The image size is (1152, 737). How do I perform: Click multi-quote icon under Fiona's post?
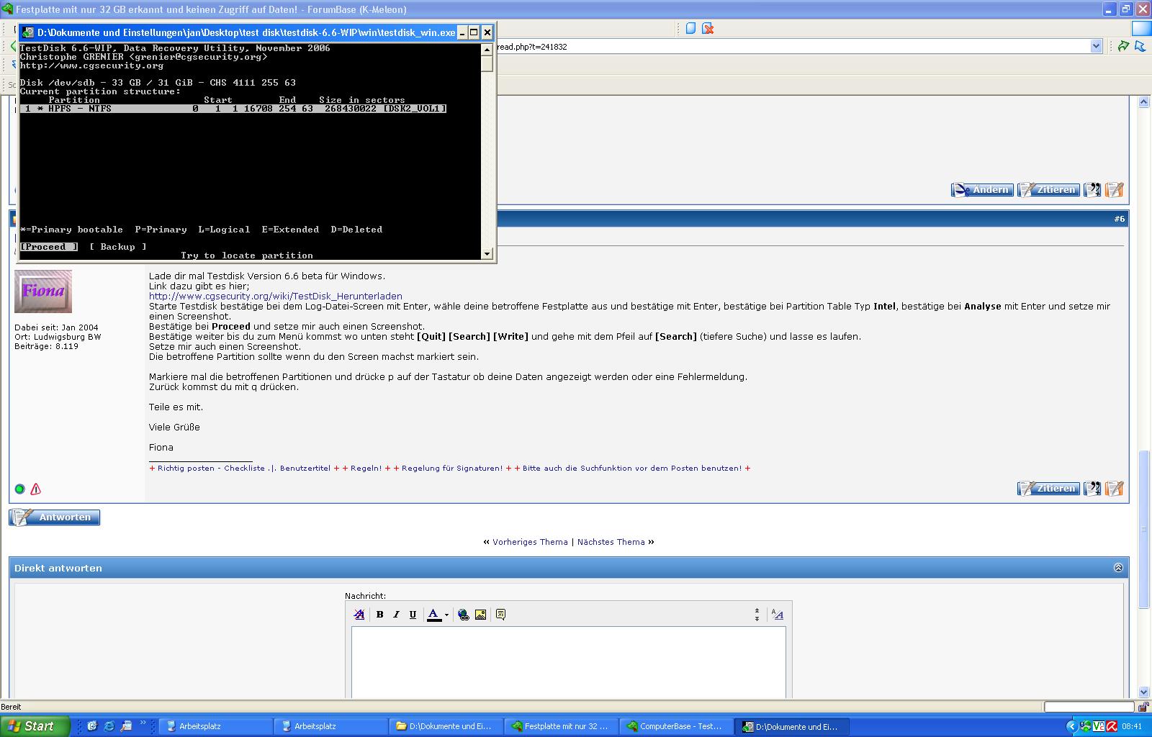1092,489
